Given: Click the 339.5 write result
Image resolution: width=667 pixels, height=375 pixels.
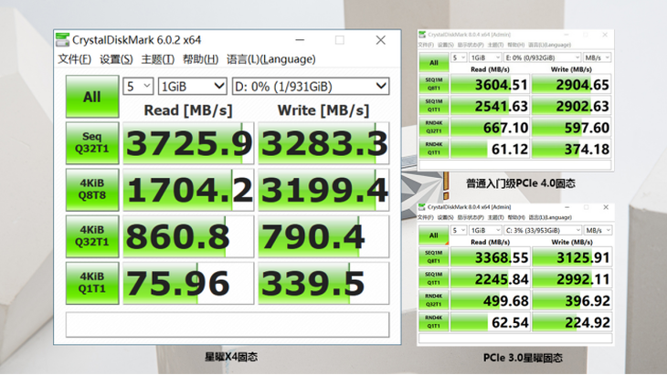Looking at the screenshot, I should point(323,283).
